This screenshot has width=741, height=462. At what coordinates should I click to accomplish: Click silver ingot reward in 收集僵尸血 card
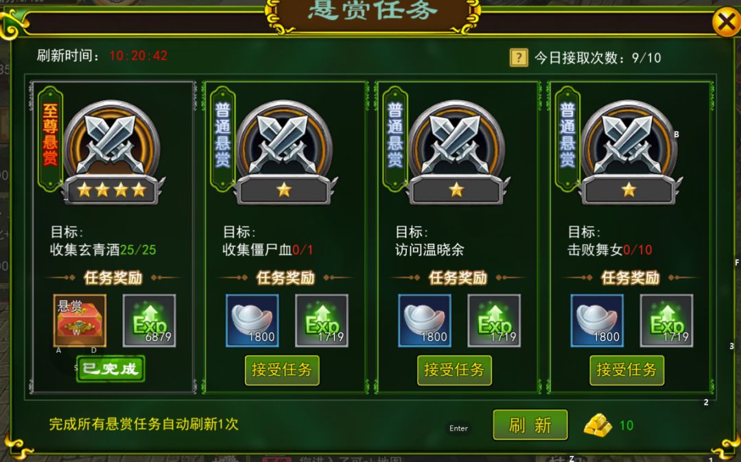click(x=252, y=320)
